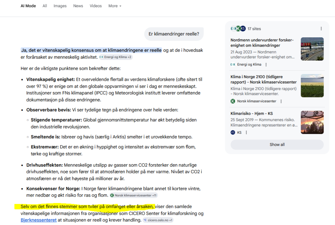Image resolution: width=335 pixels, height=225 pixels.
Task: Click the Observerbare bevis bullet heading
Action: (49, 110)
